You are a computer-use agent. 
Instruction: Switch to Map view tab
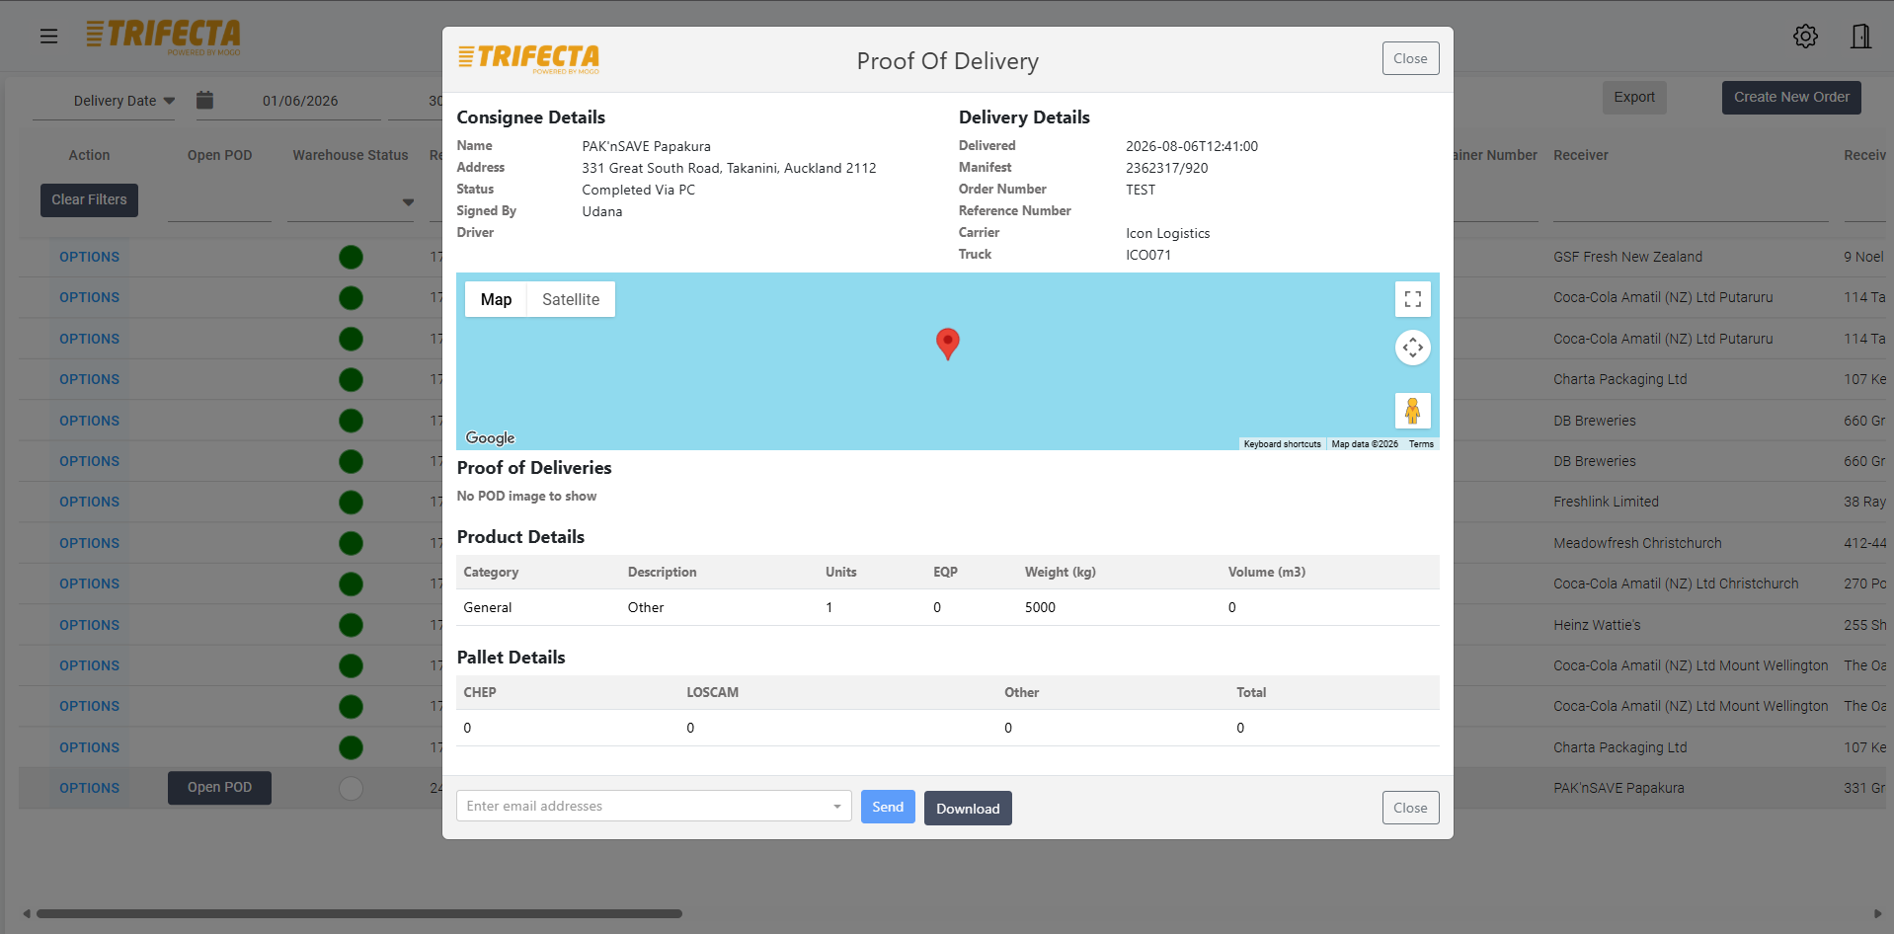[x=496, y=299]
